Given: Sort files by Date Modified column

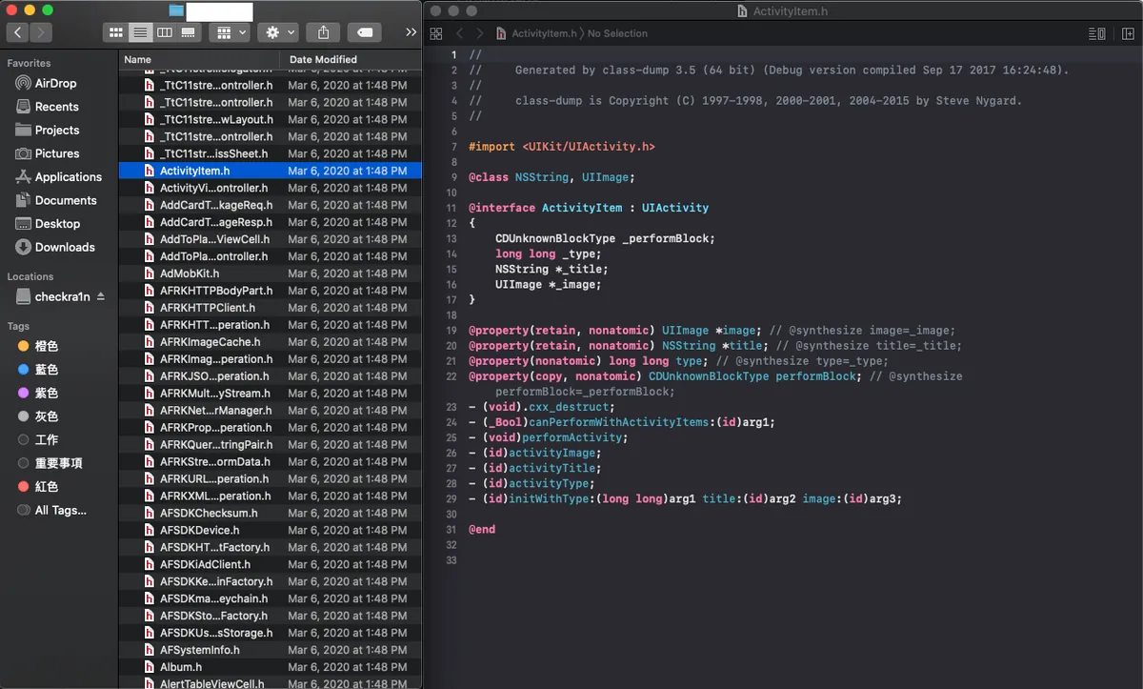Looking at the screenshot, I should (x=324, y=59).
